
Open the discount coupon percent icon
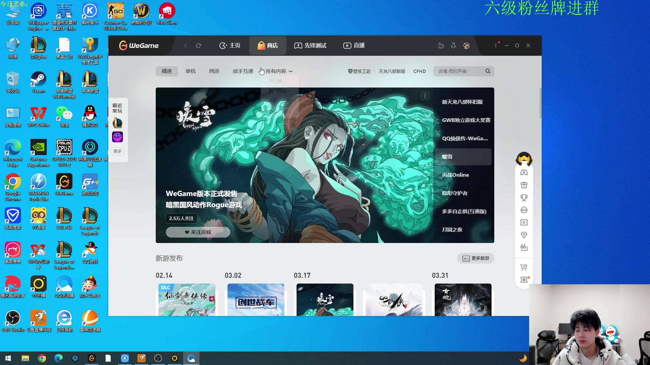click(524, 222)
